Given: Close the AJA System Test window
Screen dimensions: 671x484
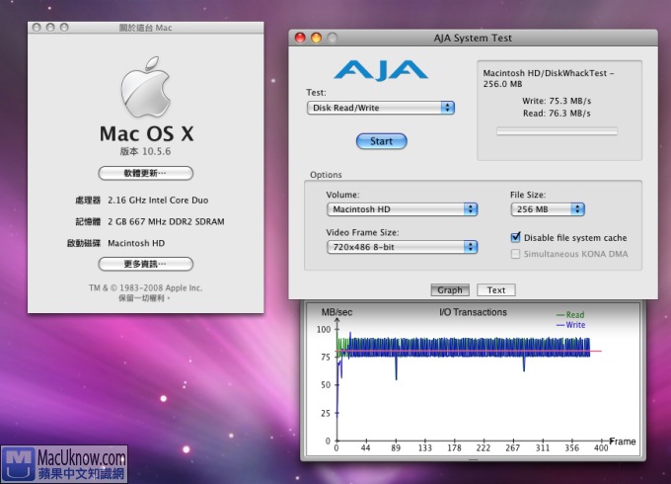Looking at the screenshot, I should (x=300, y=38).
